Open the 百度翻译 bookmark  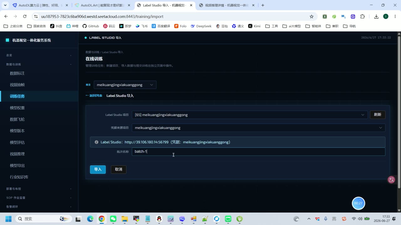(x=161, y=26)
